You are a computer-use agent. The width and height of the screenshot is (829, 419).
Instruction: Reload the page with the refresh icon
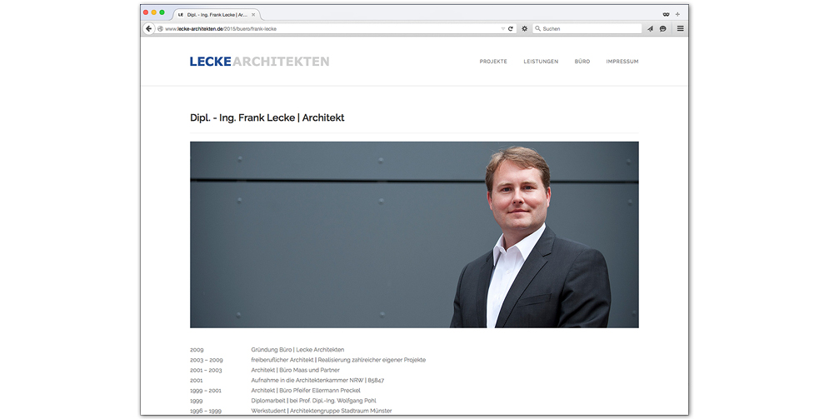tap(511, 28)
